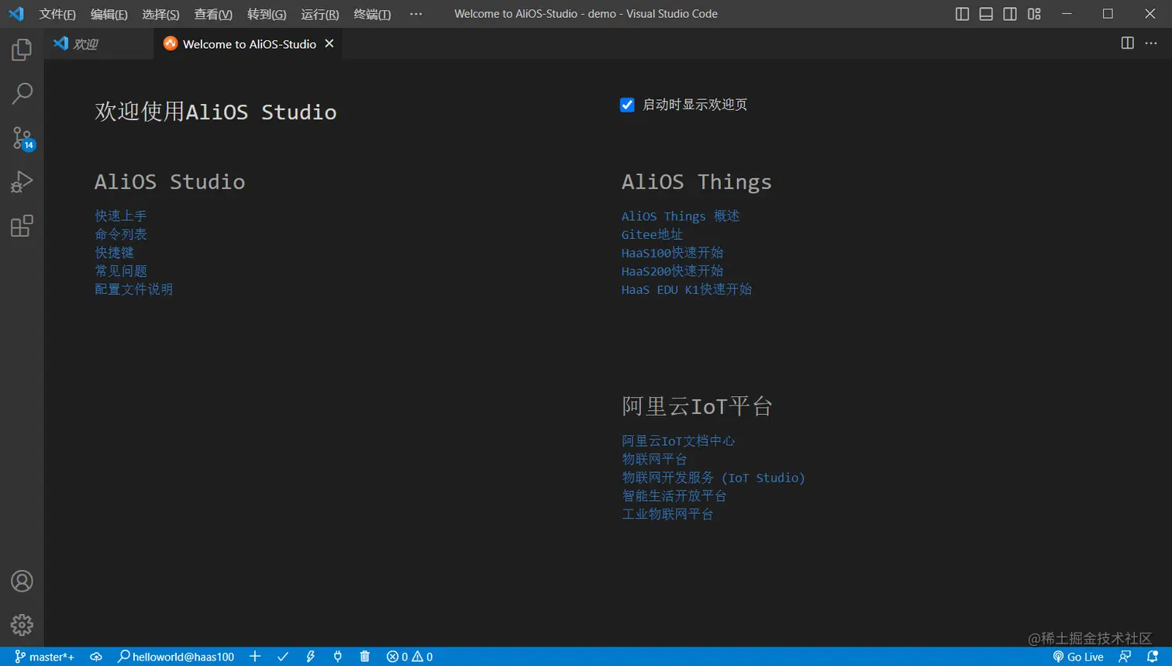
Task: Open the 阿里云IoT文档中心 link
Action: [678, 440]
